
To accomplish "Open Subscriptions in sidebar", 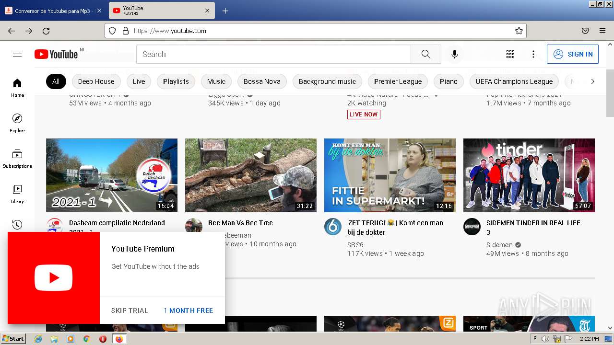I will coord(17,159).
